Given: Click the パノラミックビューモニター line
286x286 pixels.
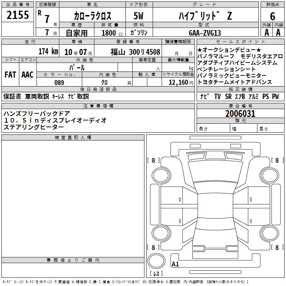Looking at the screenshot, I should 232,75.
